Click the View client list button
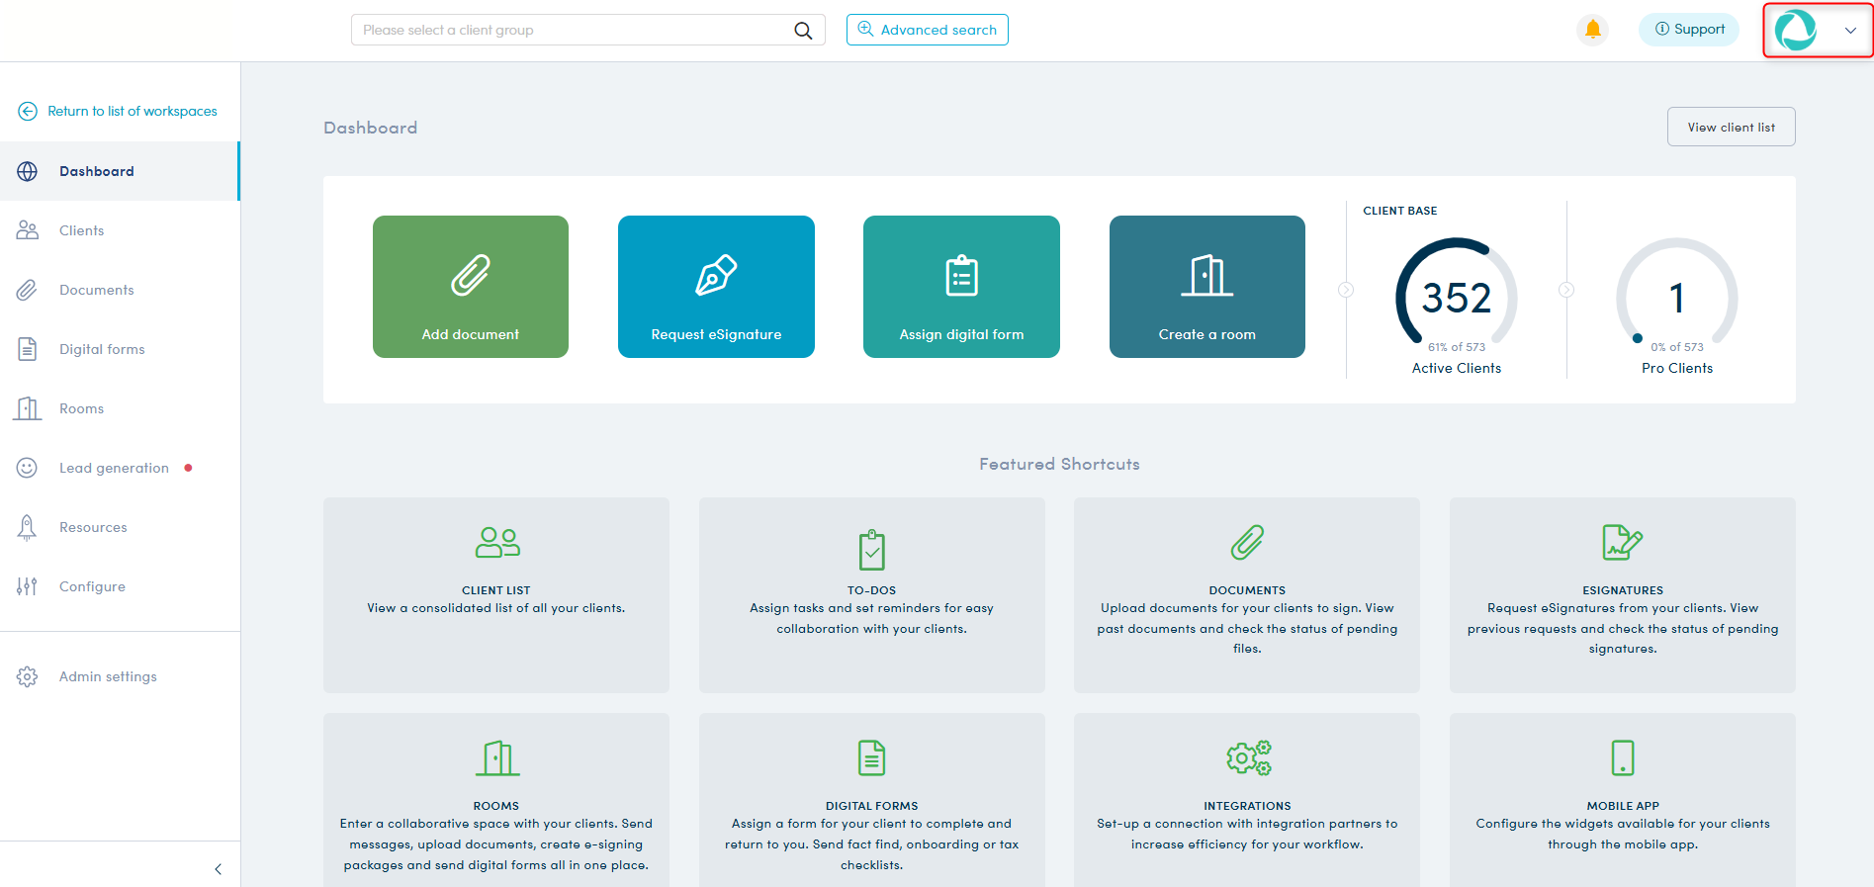This screenshot has height=887, width=1874. point(1731,127)
